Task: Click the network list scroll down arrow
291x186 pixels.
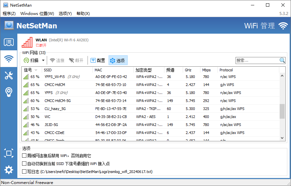Action: (x=282, y=138)
